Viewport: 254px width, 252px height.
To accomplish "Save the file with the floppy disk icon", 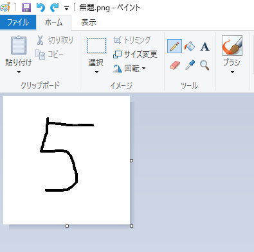I will click(x=26, y=8).
